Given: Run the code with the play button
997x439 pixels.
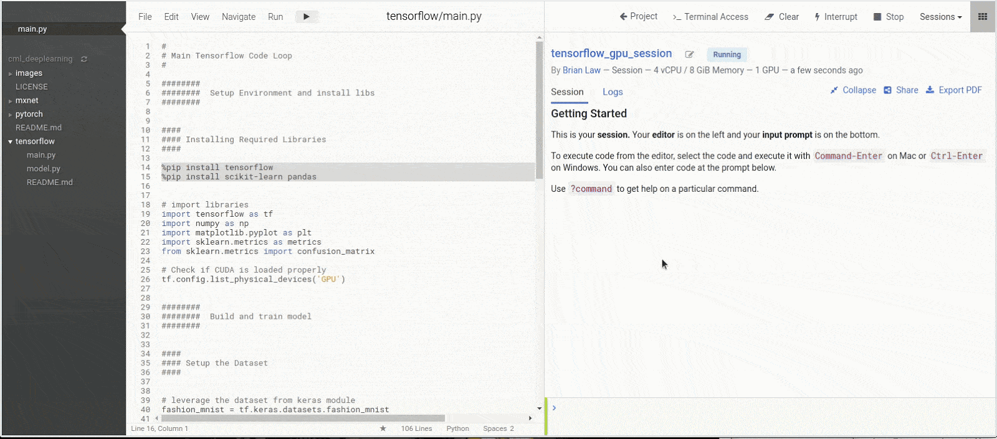Looking at the screenshot, I should [306, 17].
